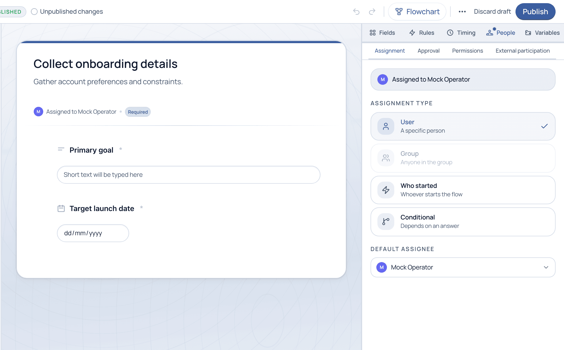Click the Variables folder icon
564x350 pixels.
pyautogui.click(x=528, y=33)
